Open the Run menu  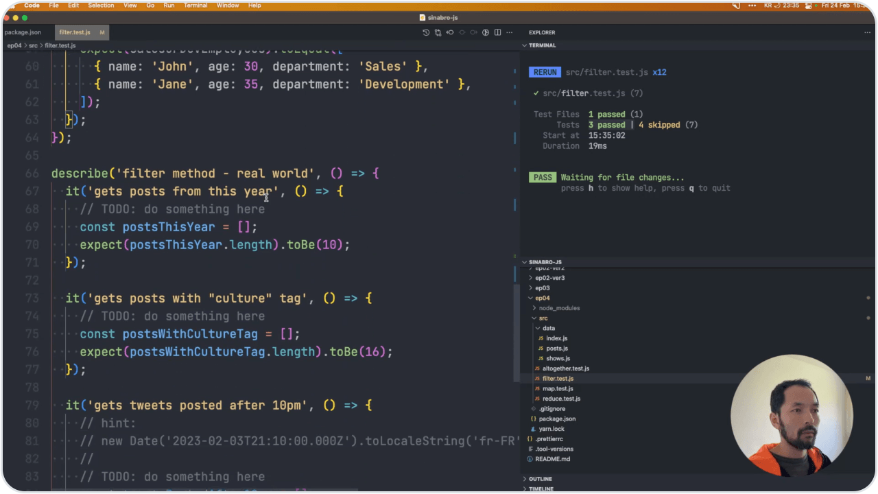pos(169,5)
